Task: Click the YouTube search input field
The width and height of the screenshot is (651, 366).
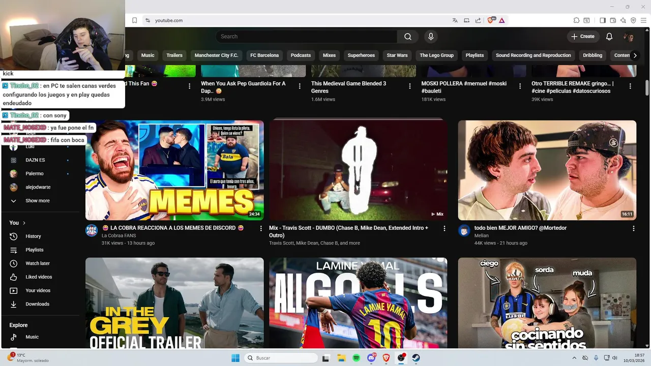Action: point(306,37)
